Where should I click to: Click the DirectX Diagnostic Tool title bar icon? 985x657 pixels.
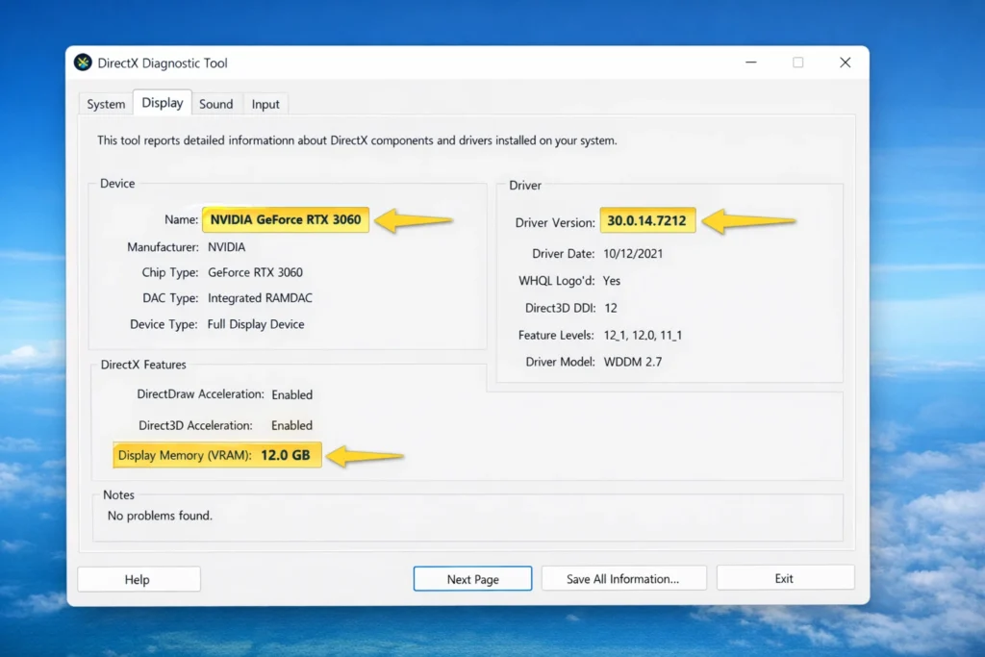tap(85, 62)
